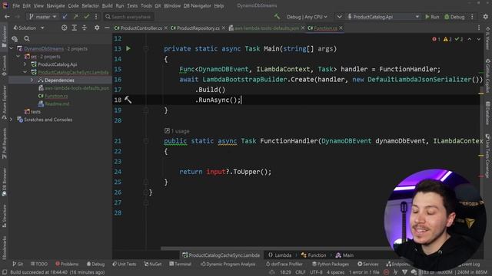Open run toolbar more-actions menu next to Debug
This screenshot has height=276, width=492.
coord(472,17)
